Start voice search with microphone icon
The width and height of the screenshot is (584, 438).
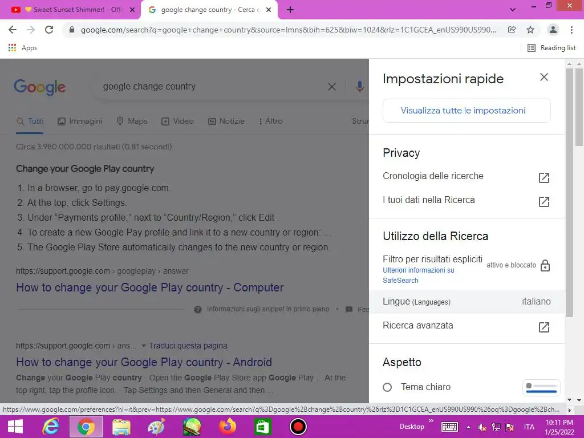(359, 87)
